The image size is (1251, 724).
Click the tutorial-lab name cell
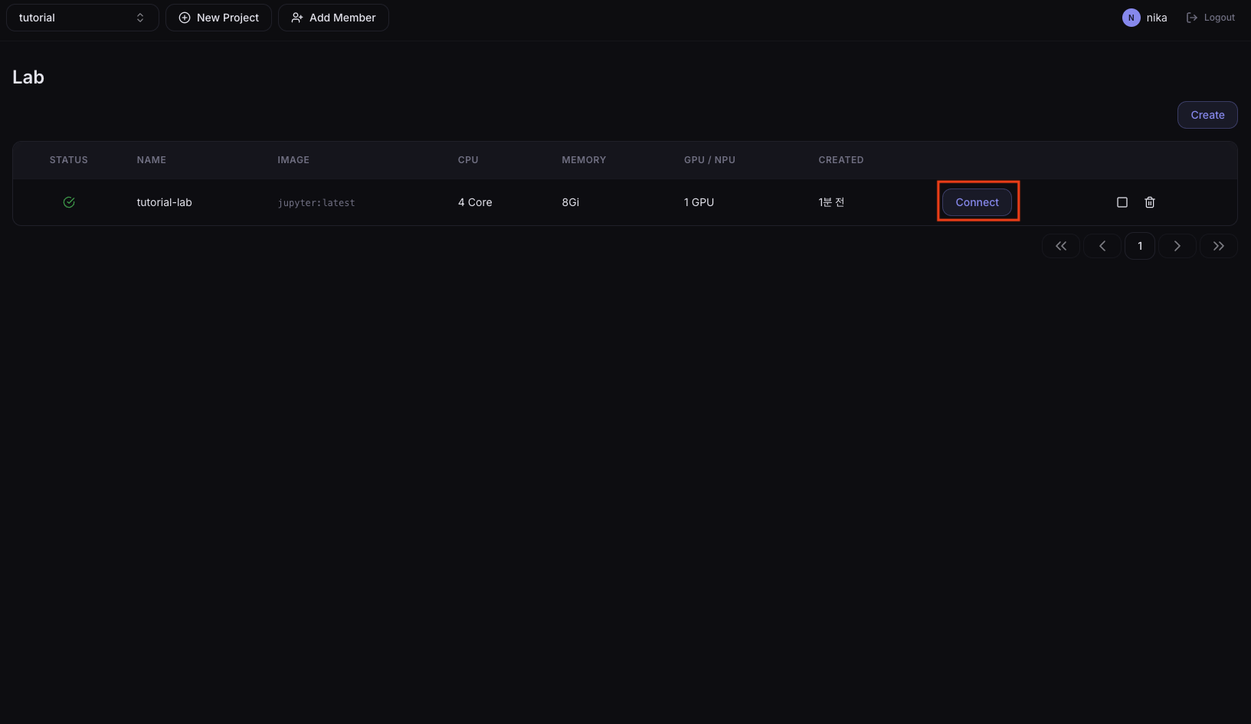coord(164,202)
